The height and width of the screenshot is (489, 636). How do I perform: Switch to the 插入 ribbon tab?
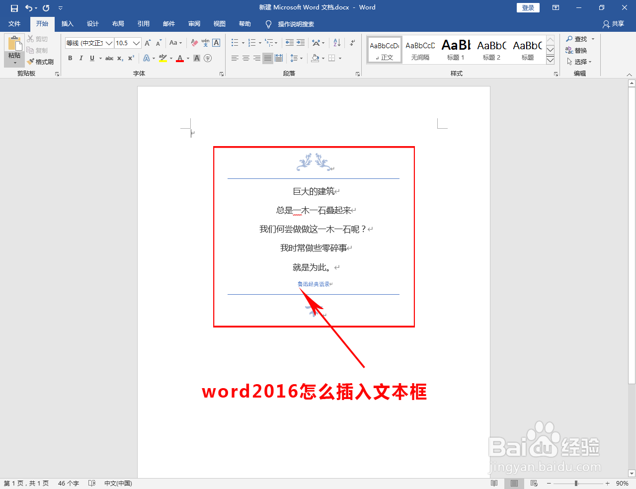tap(67, 24)
